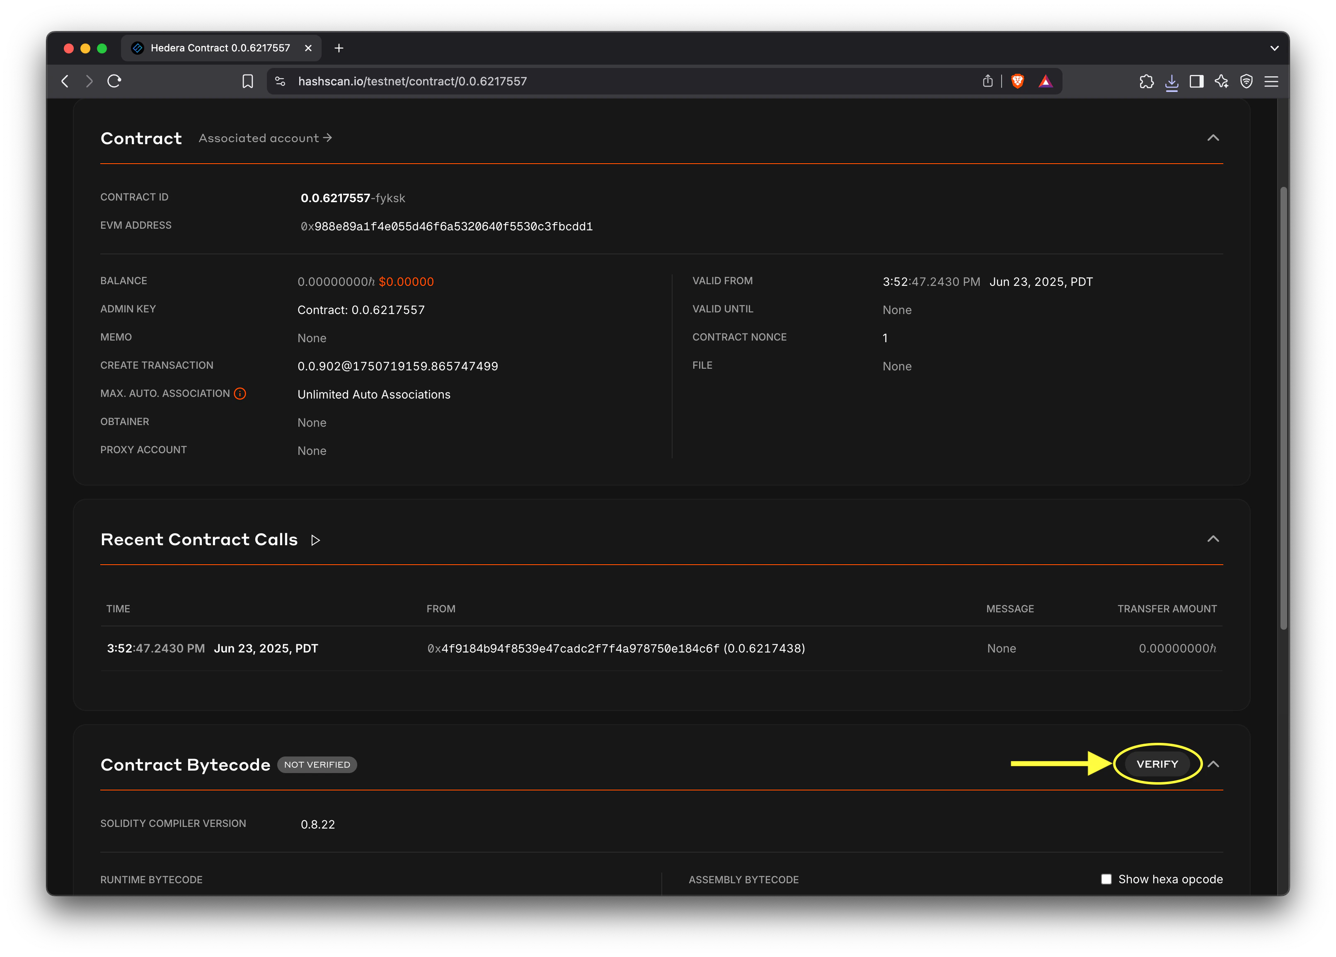Click the share icon in address bar
This screenshot has height=957, width=1336.
click(x=988, y=81)
